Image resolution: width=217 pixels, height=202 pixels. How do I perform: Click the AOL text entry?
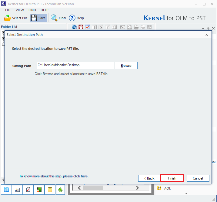coord(167,188)
